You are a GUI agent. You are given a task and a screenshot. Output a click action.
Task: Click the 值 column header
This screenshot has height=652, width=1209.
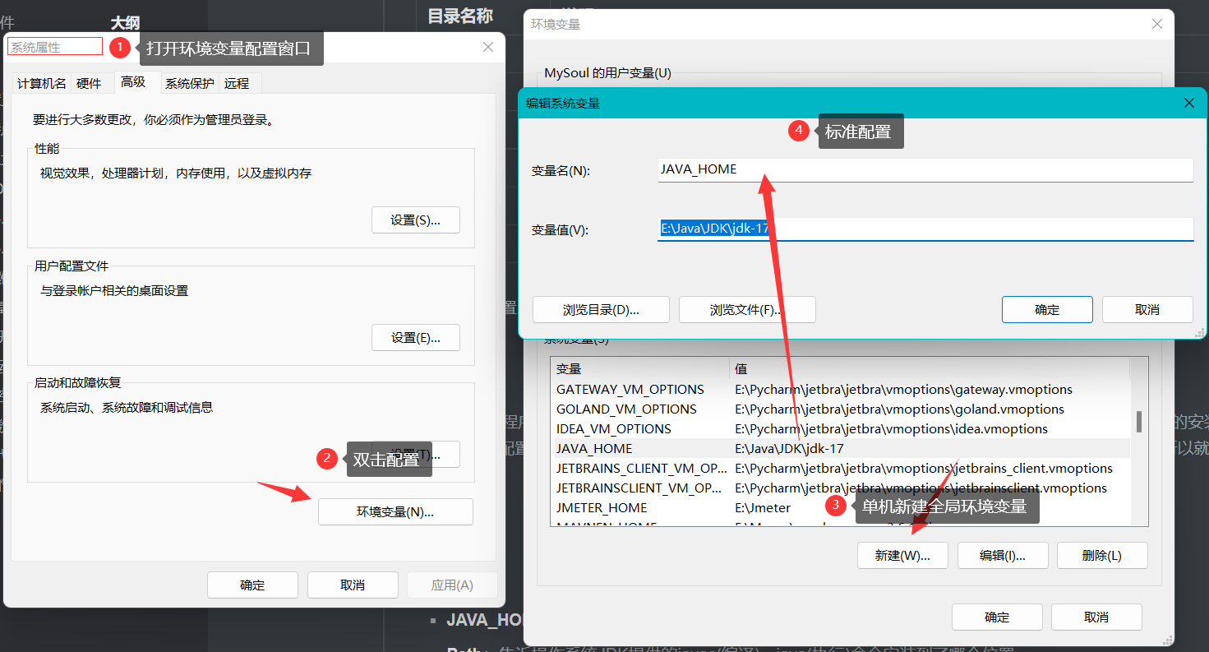click(929, 369)
